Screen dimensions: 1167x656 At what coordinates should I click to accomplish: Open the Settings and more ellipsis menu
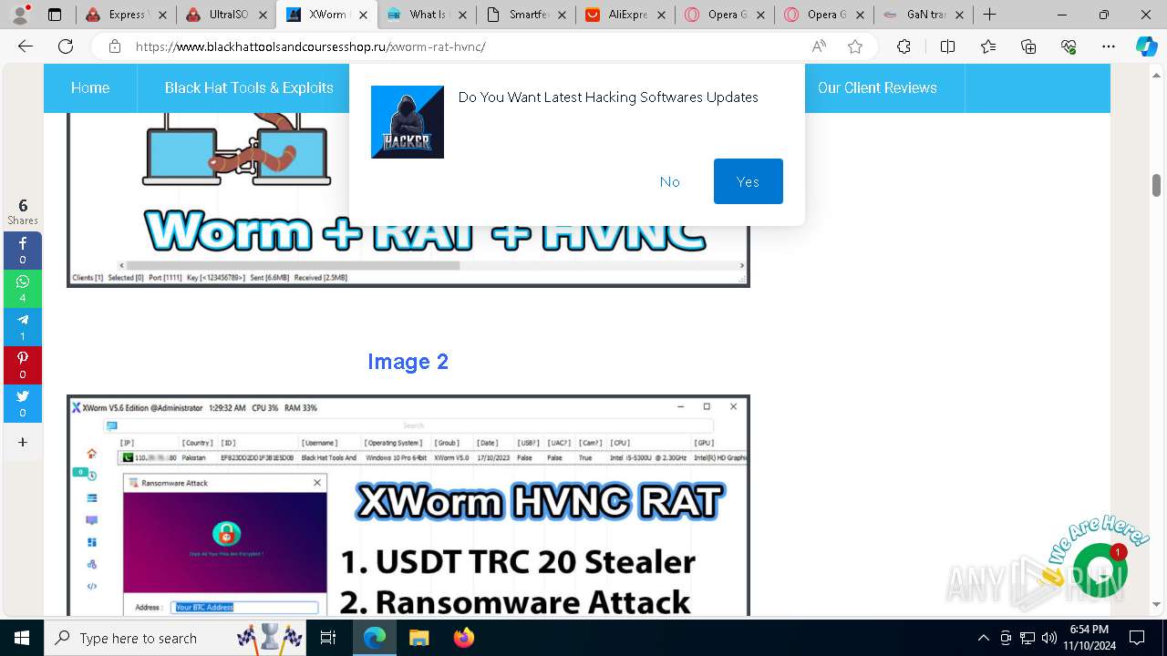click(1109, 46)
